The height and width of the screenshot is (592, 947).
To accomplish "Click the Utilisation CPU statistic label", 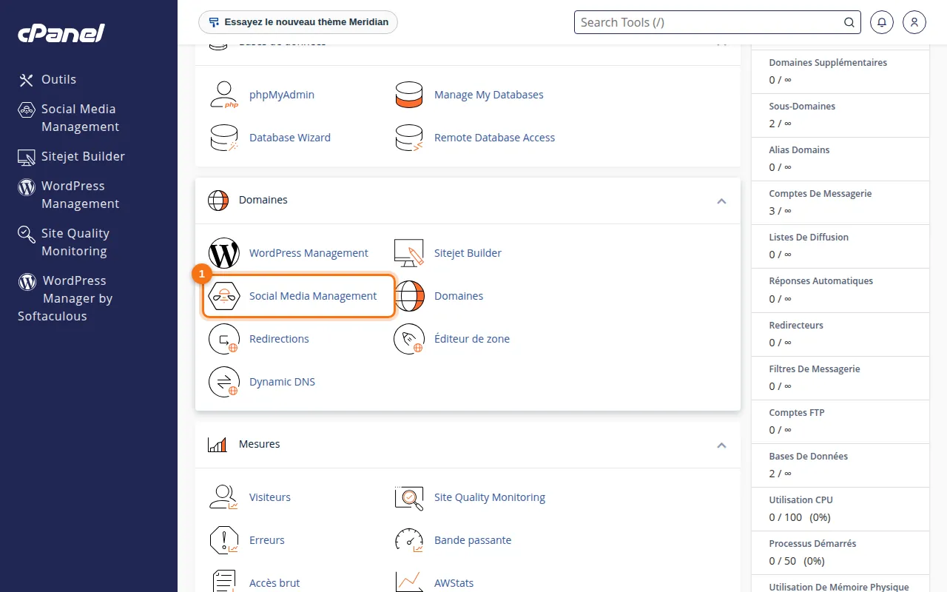I will pos(801,500).
